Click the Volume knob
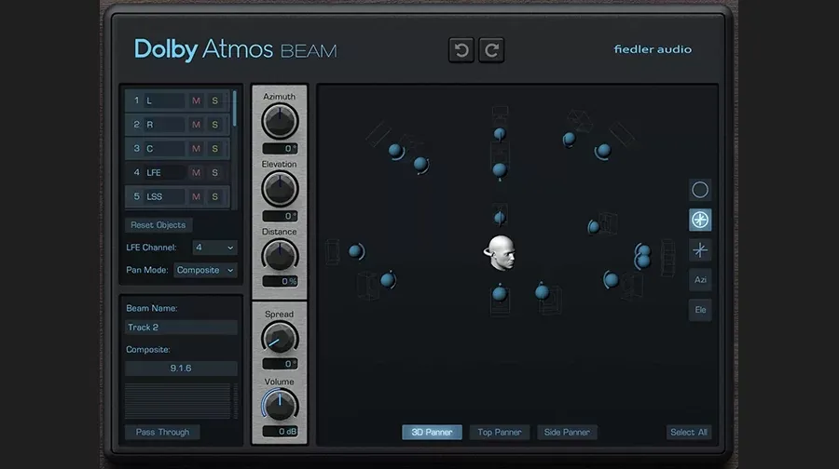The width and height of the screenshot is (839, 469). pos(280,405)
